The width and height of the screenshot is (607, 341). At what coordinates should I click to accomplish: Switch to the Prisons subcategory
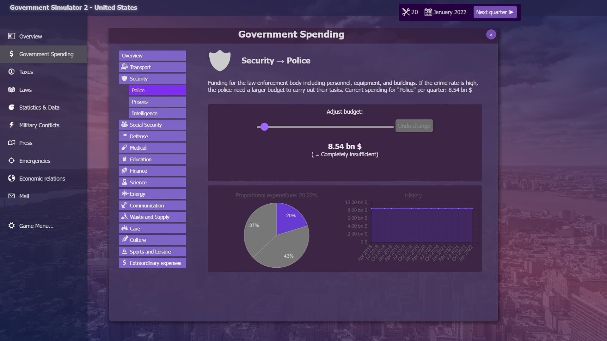[157, 101]
